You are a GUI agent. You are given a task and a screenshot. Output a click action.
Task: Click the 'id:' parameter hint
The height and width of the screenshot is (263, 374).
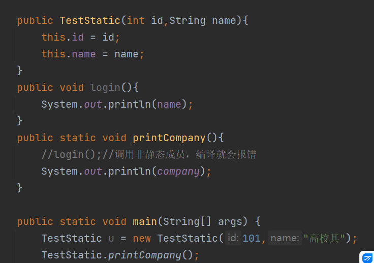point(233,238)
